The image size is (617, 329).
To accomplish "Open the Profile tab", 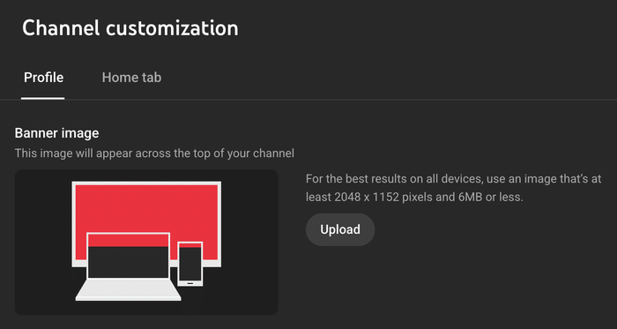I will tap(43, 78).
